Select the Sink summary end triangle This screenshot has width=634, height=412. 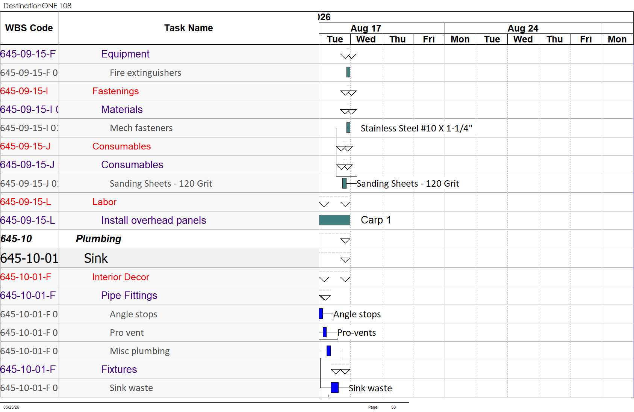pyautogui.click(x=345, y=260)
